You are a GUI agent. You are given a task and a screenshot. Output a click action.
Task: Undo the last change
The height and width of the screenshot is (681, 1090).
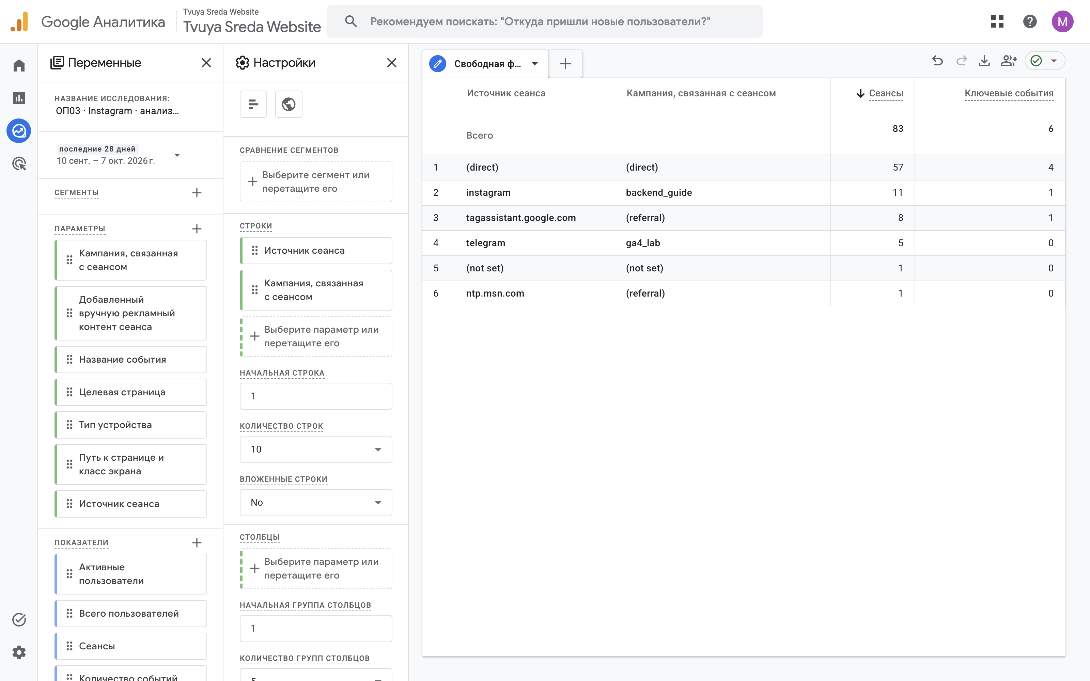[937, 61]
